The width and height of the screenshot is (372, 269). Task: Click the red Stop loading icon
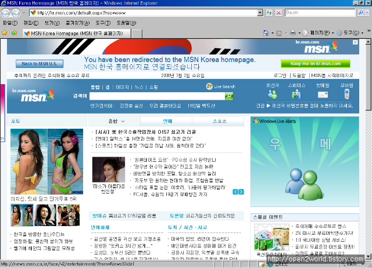point(279,13)
